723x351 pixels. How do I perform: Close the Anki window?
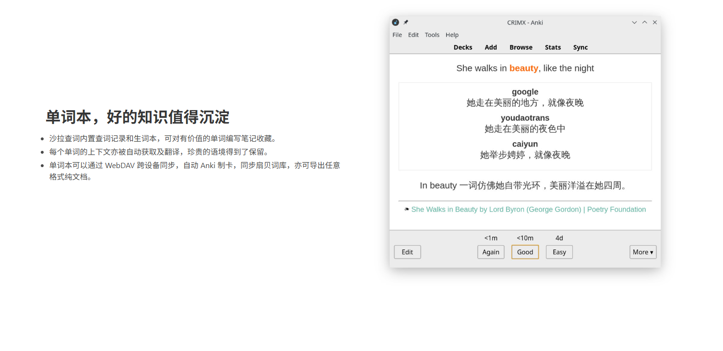655,23
